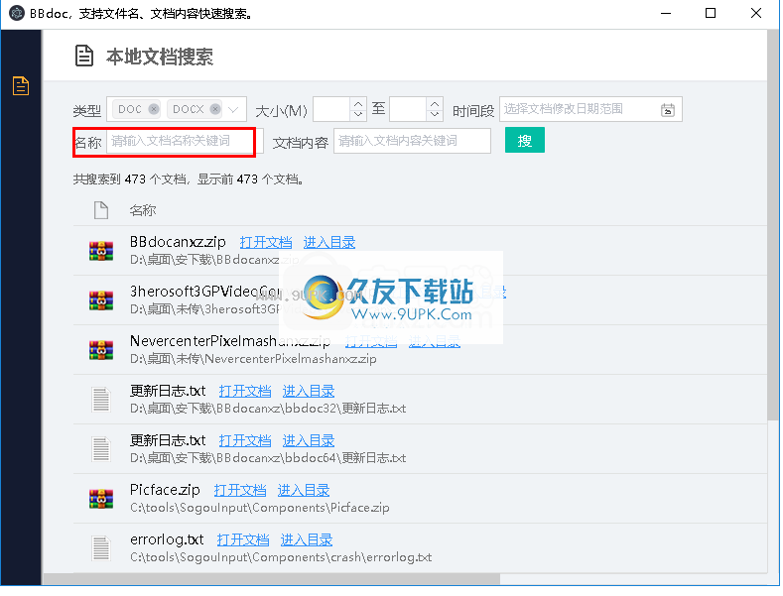
Task: Focus the document content keyword field
Action: point(412,141)
